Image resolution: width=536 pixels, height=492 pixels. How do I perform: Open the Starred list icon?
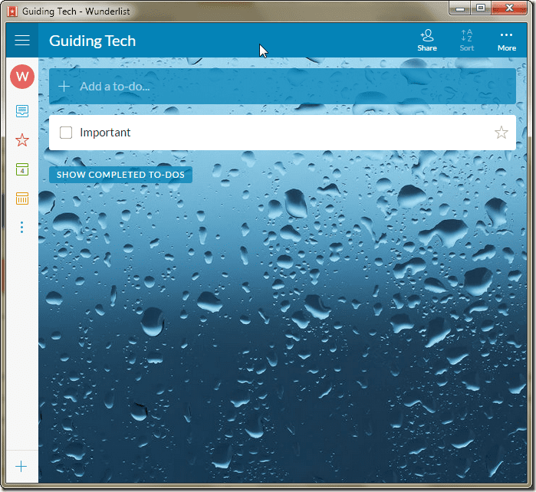(x=22, y=140)
